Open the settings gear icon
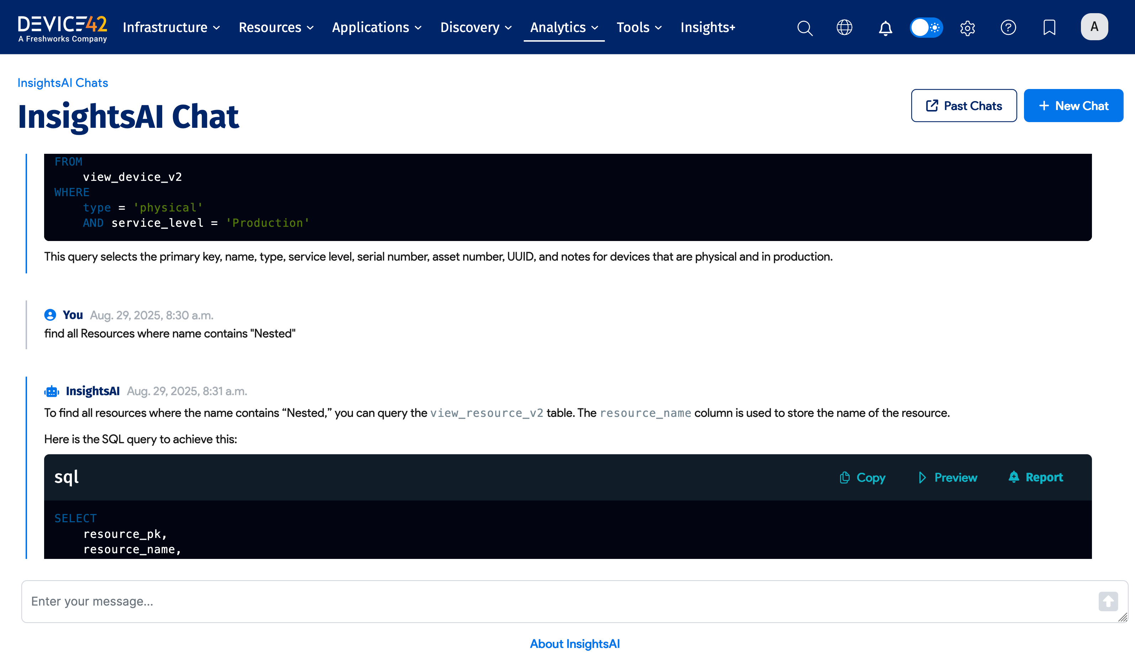 coord(967,28)
